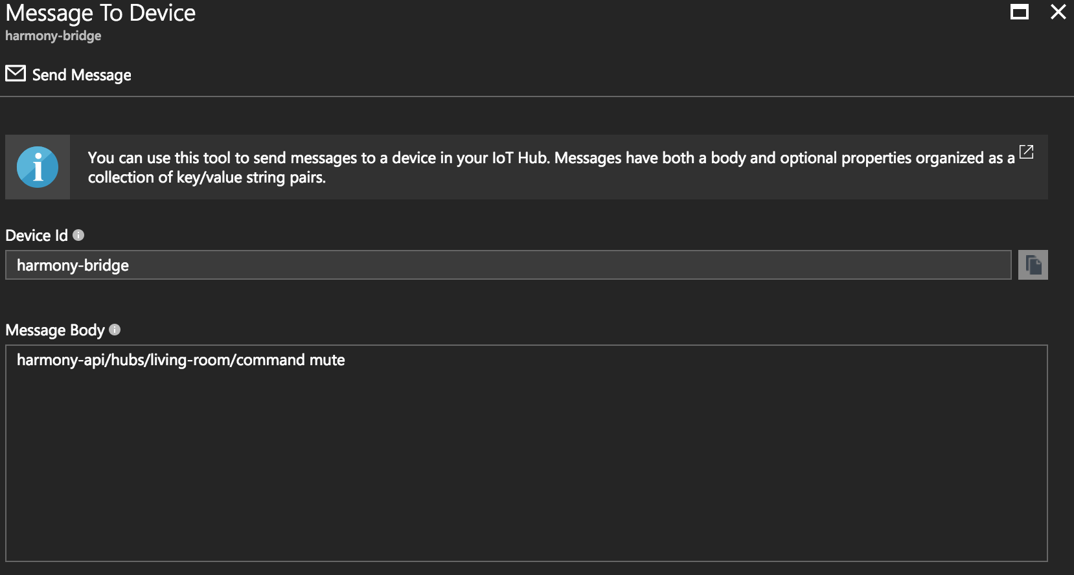Focus the Device Id text field
The height and width of the screenshot is (575, 1074).
pos(508,265)
